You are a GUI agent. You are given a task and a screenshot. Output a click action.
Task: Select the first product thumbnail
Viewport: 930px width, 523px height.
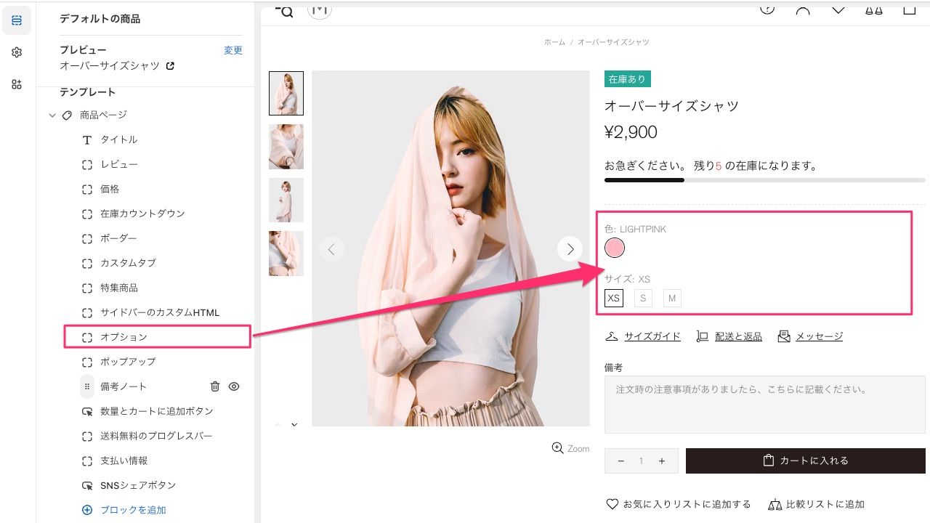[x=286, y=93]
